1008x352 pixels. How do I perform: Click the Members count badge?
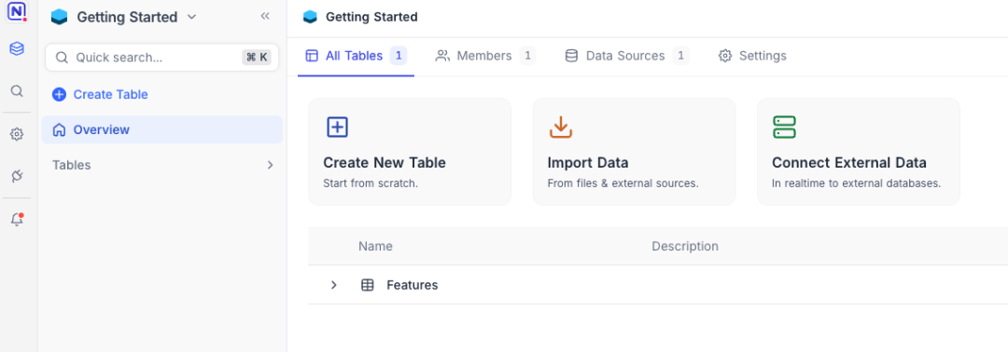pos(527,56)
